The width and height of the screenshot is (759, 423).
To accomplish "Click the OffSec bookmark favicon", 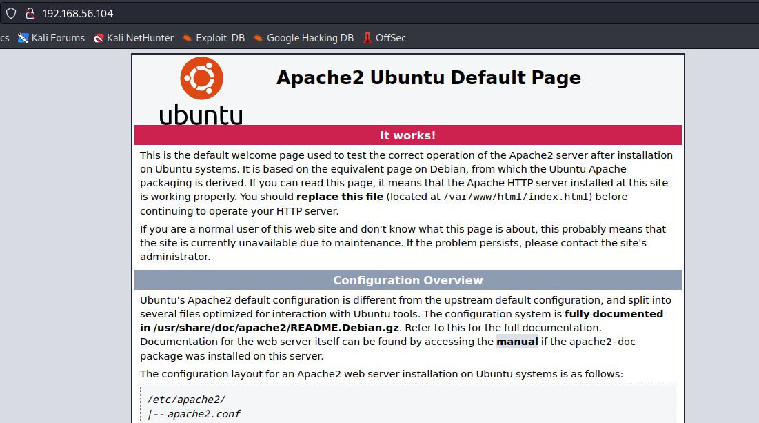I will point(367,38).
